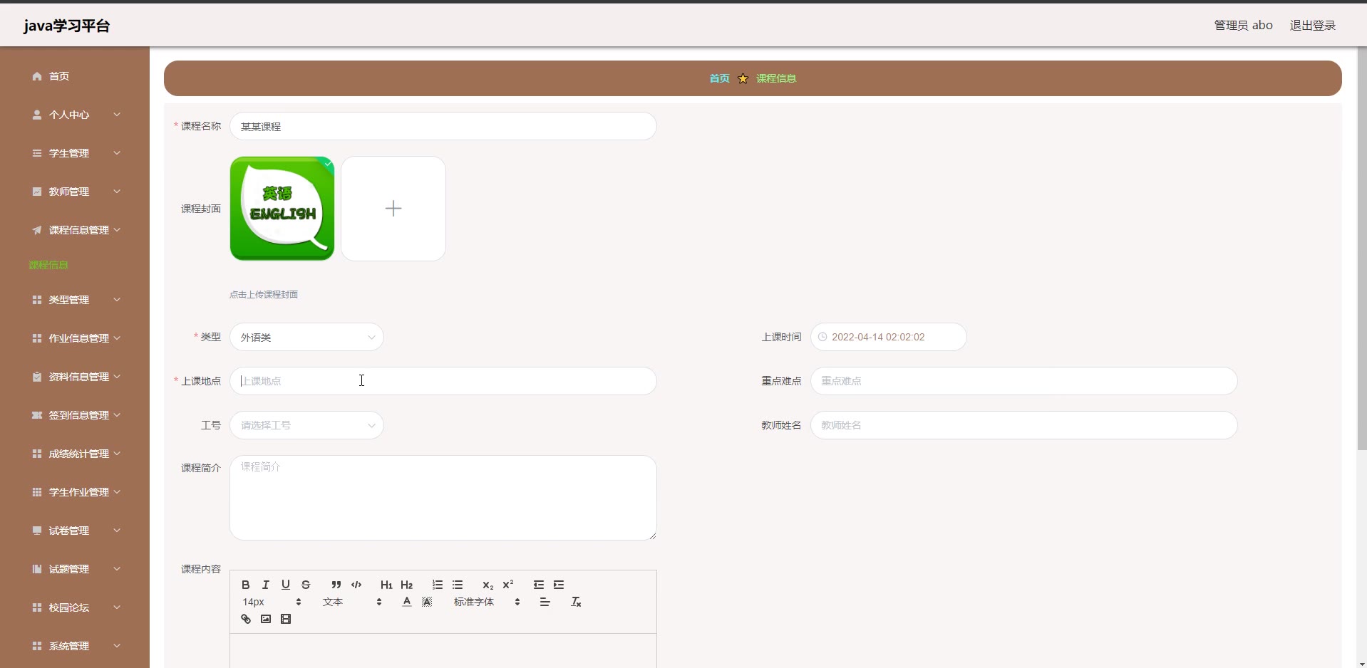Apply superscript formatting
Viewport: 1367px width, 668px height.
[x=508, y=585]
